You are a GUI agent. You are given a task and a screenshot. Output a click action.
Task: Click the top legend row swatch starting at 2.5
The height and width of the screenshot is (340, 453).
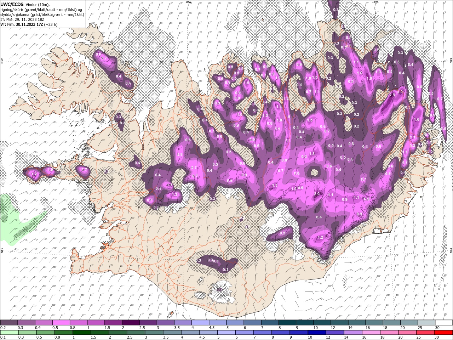(148, 323)
